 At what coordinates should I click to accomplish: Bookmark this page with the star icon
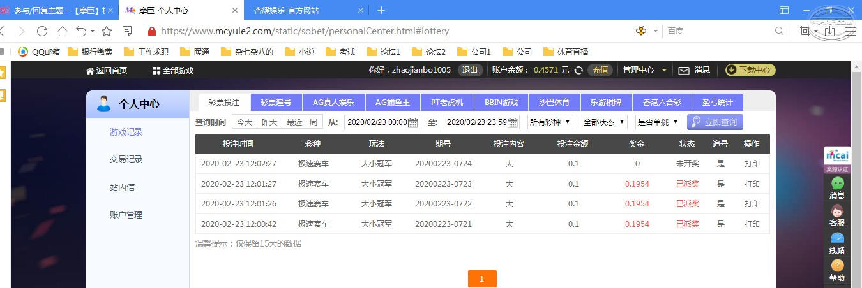107,31
